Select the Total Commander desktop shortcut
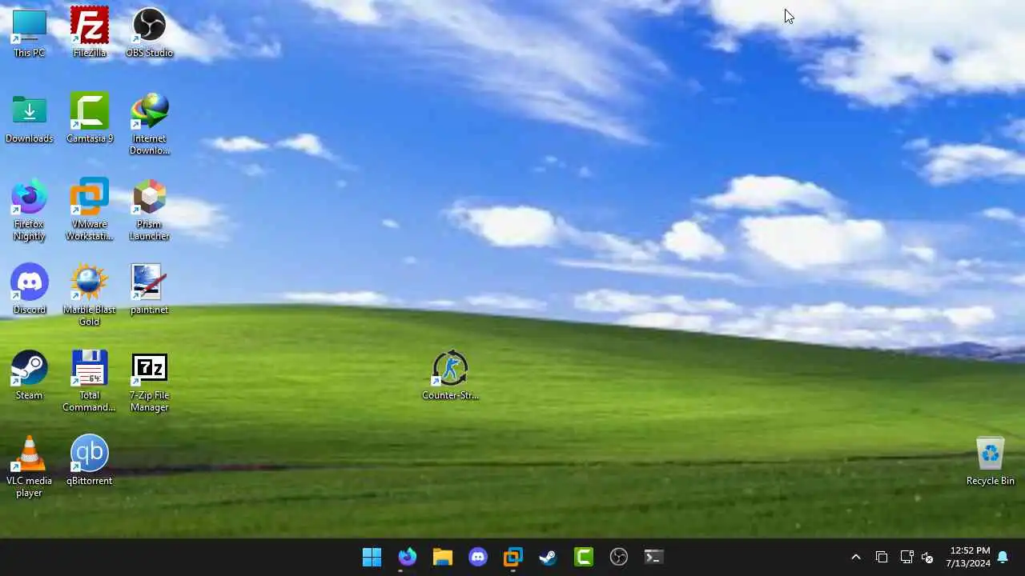This screenshot has height=576, width=1025. click(89, 381)
